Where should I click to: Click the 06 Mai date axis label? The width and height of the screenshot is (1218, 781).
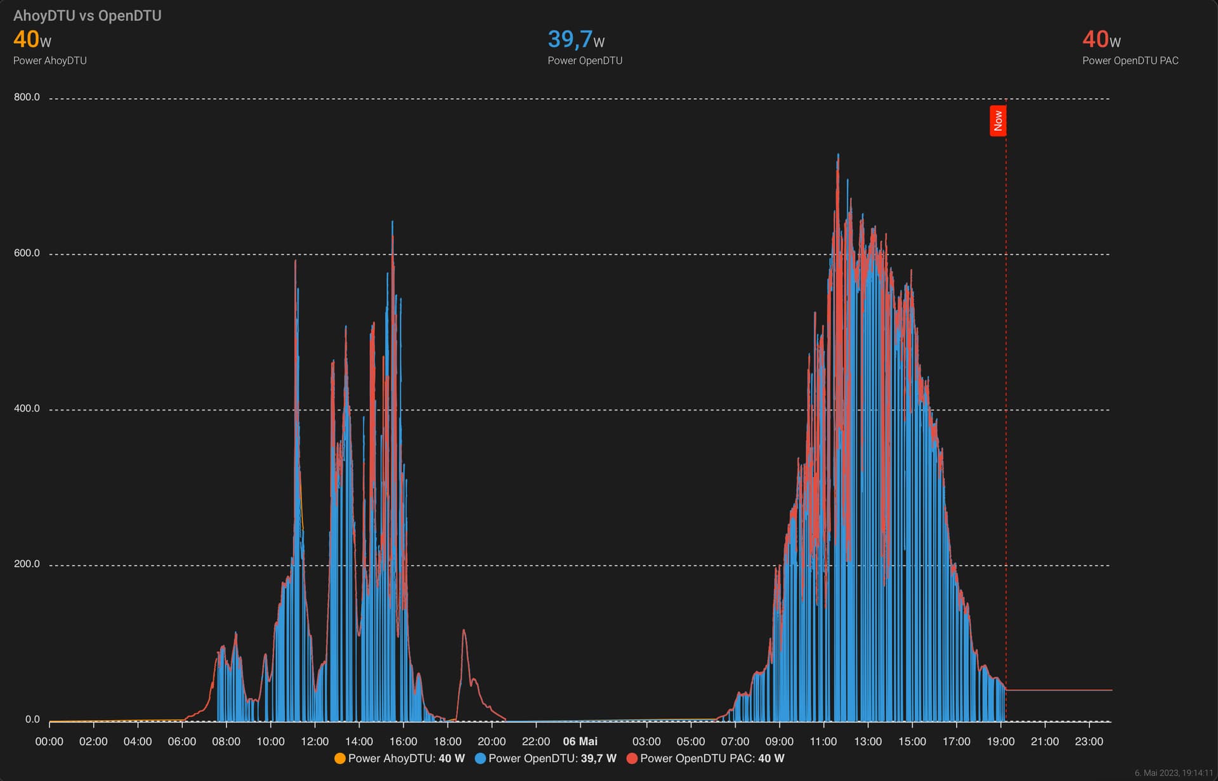pos(580,741)
